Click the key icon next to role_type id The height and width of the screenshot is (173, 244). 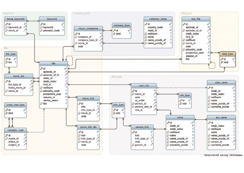(180, 100)
